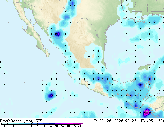The height and width of the screenshot is (127, 164).
Task: Click the "15" value over northern Mexico
Action: (66, 17)
